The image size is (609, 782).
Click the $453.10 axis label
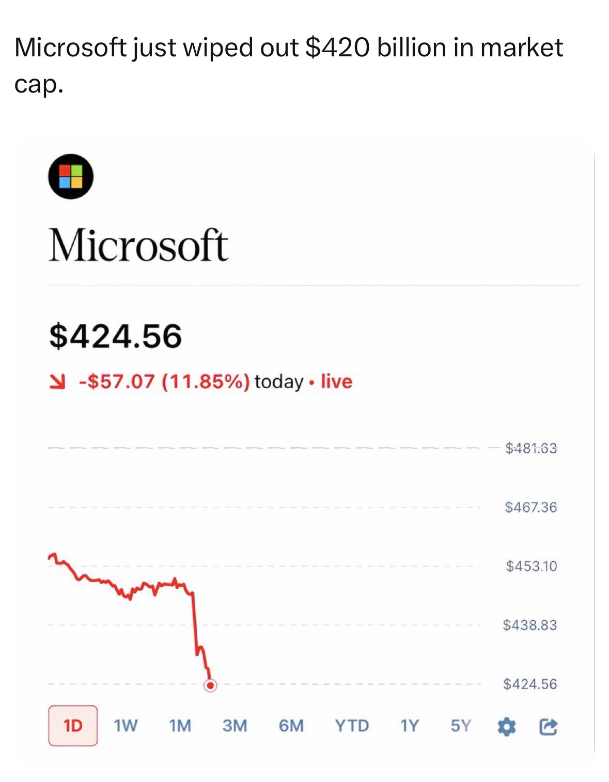pyautogui.click(x=532, y=566)
